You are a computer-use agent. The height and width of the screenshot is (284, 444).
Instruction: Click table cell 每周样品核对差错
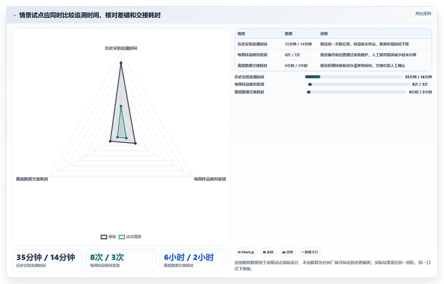(x=252, y=55)
